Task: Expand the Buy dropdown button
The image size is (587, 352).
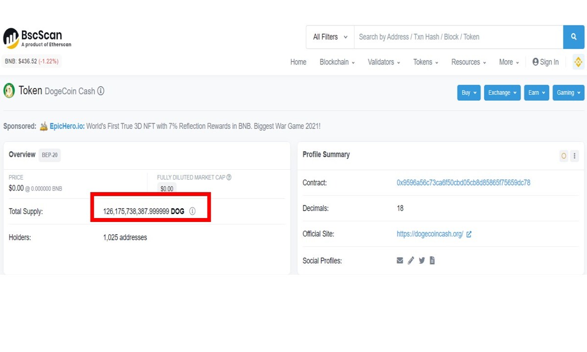Action: pos(469,92)
